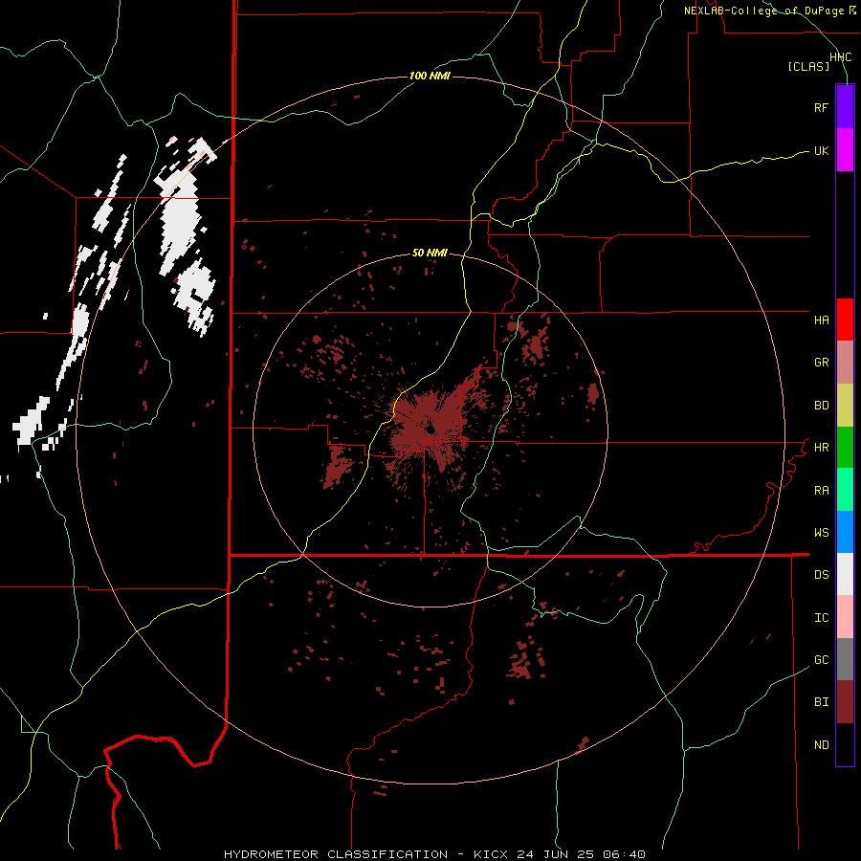The width and height of the screenshot is (861, 861).
Task: Click the [CLAS] legend header
Action: click(x=808, y=66)
